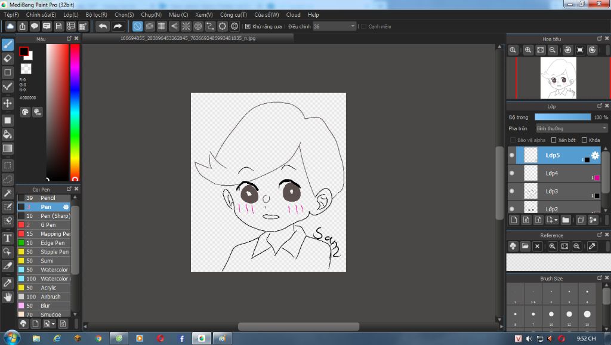This screenshot has width=611, height=345.
Task: Select the Move tool
Action: [8, 103]
